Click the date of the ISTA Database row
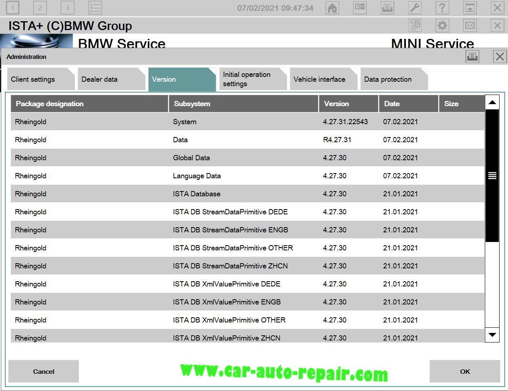508x391 pixels. [400, 194]
